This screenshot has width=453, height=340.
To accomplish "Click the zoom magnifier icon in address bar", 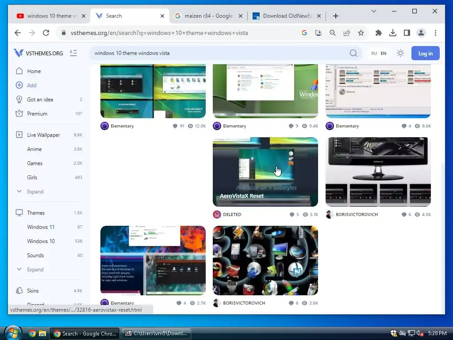I will [333, 33].
